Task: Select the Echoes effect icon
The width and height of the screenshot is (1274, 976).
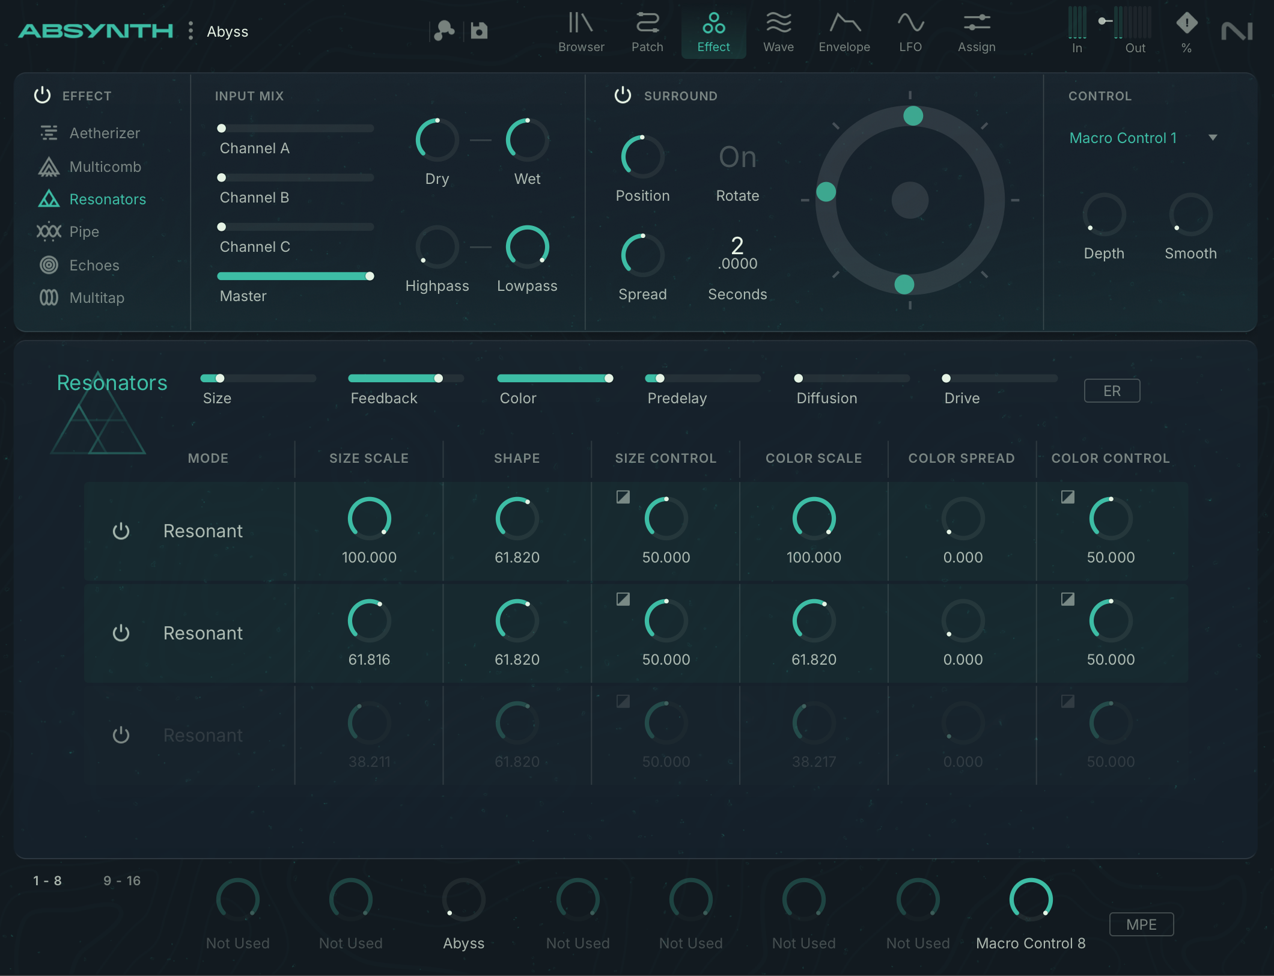Action: [x=49, y=265]
